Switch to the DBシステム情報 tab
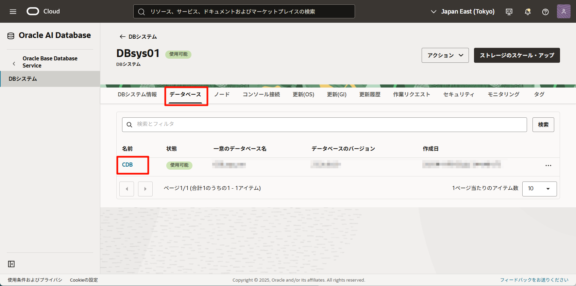Image resolution: width=576 pixels, height=286 pixels. pos(137,94)
